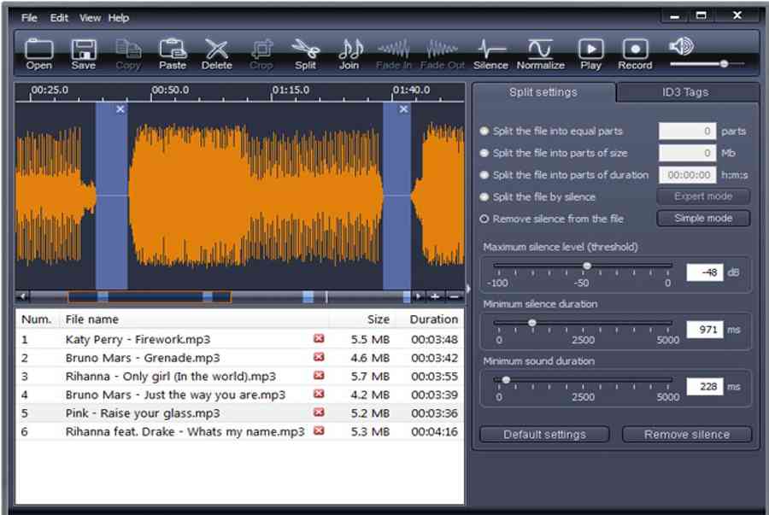769x515 pixels.
Task: Collapse the right settings panel arrow
Action: point(467,289)
